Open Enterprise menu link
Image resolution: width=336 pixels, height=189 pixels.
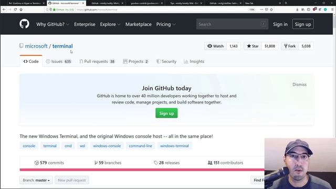coord(85,24)
